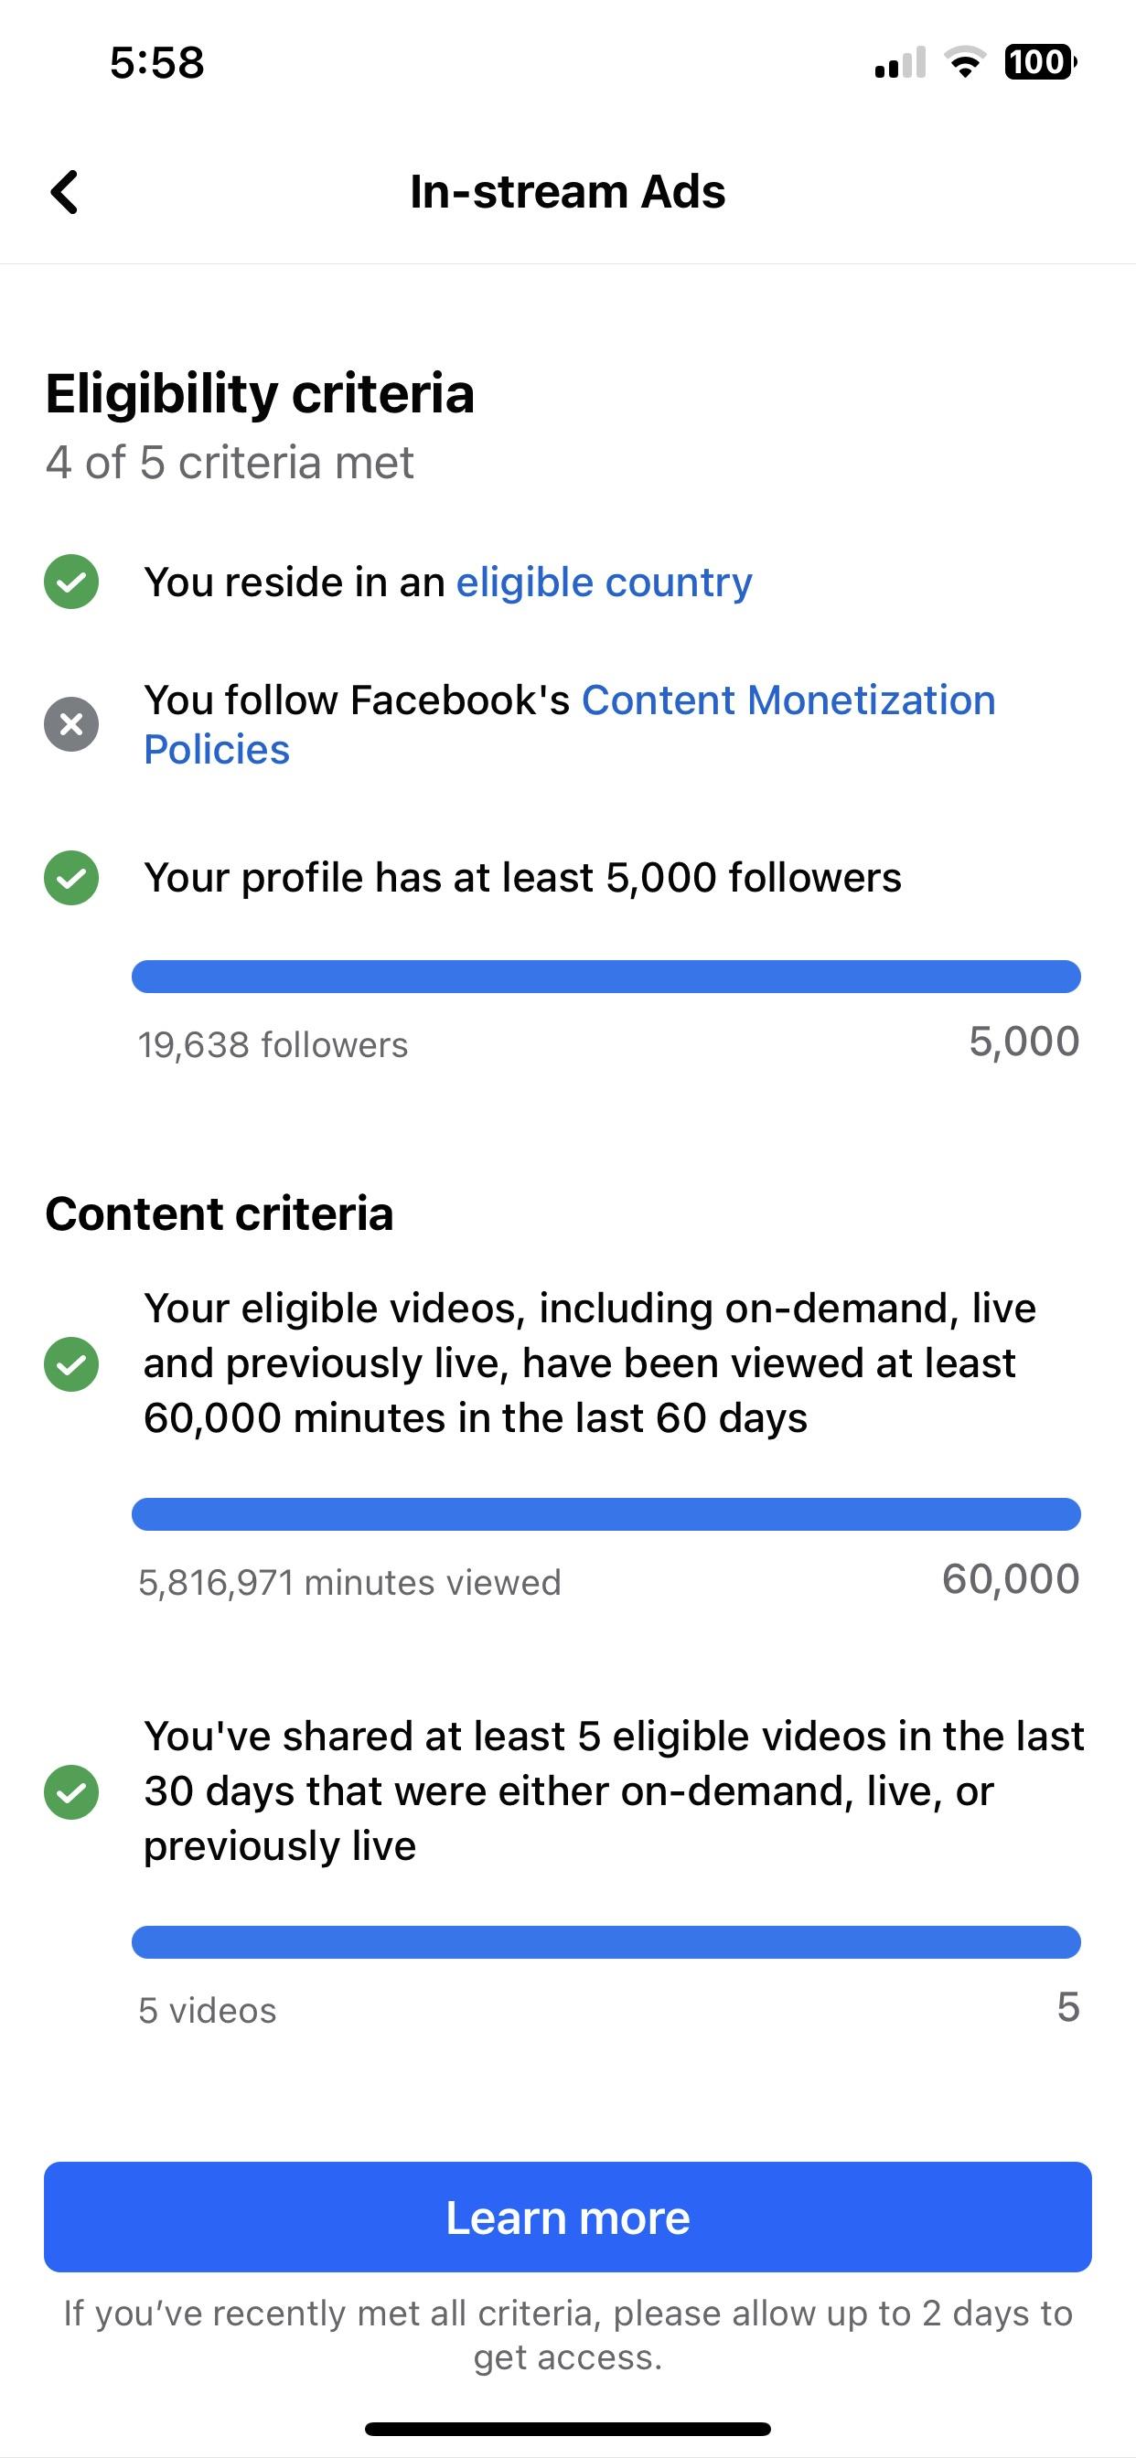1136x2458 pixels.
Task: Tap the 19,638 followers count label
Action: (x=273, y=1045)
